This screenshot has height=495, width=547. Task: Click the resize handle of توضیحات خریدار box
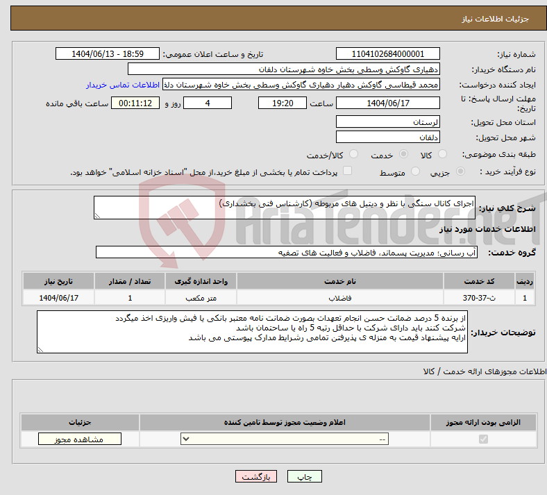[40, 349]
